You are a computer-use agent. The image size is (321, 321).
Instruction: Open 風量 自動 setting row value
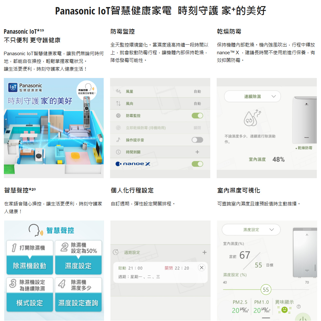(x=197, y=91)
